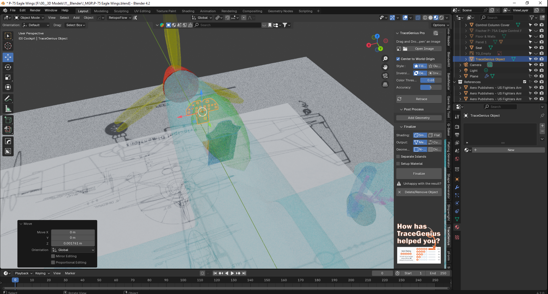The width and height of the screenshot is (548, 294).
Task: Click the timeline End frame field
Action: (x=438, y=273)
